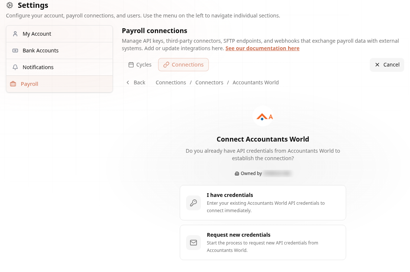Click the X icon on Cancel
This screenshot has width=410, height=272.
click(x=377, y=65)
